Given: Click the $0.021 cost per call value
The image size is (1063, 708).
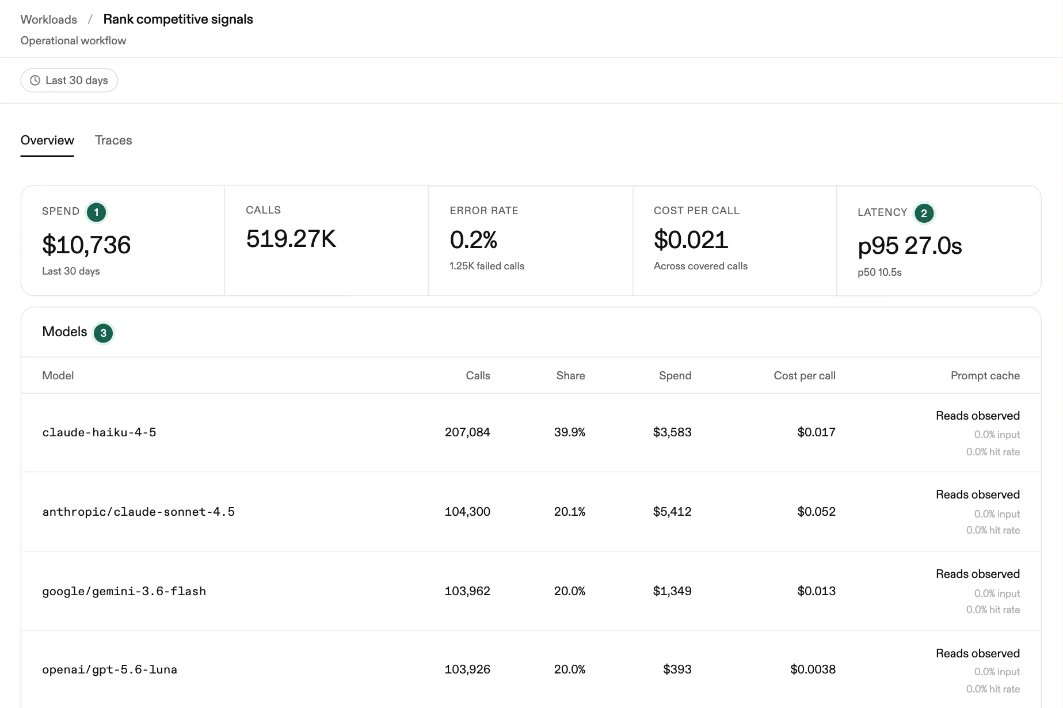Looking at the screenshot, I should [x=691, y=239].
